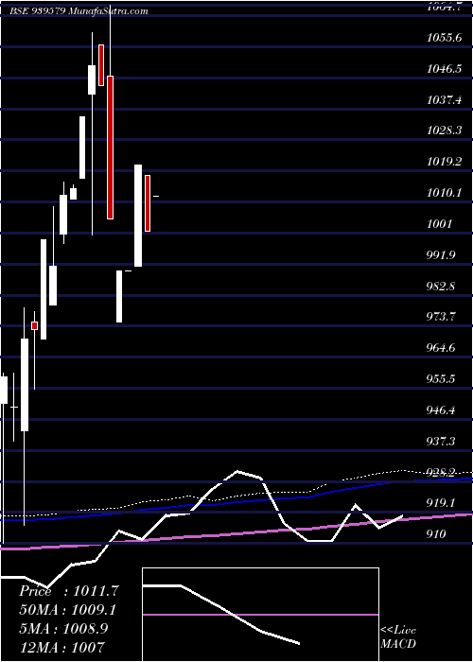Screen dimensions: 473x662
Task: Click the tallest red candlestick body
Action: [111, 148]
